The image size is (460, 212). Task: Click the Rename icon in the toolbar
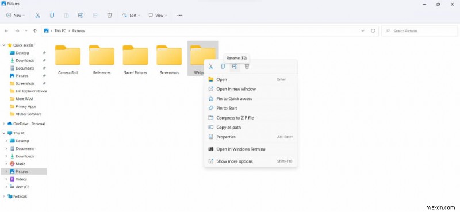point(80,16)
